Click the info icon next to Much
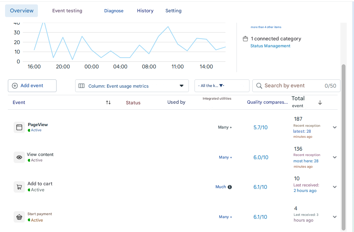Viewport: 354px width, 232px height. [x=230, y=187]
